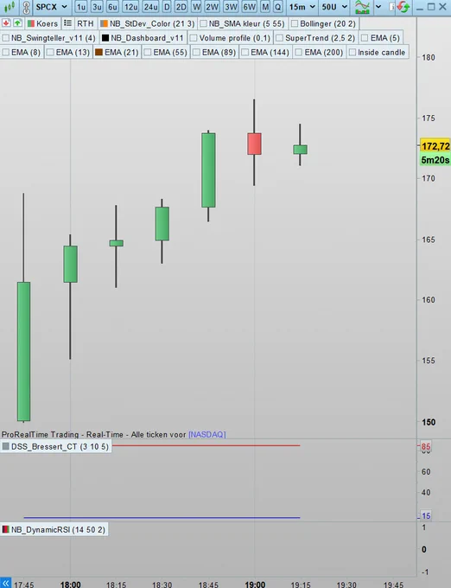Click EMA (21) brown color swatch
This screenshot has width=451, height=588.
coord(98,52)
